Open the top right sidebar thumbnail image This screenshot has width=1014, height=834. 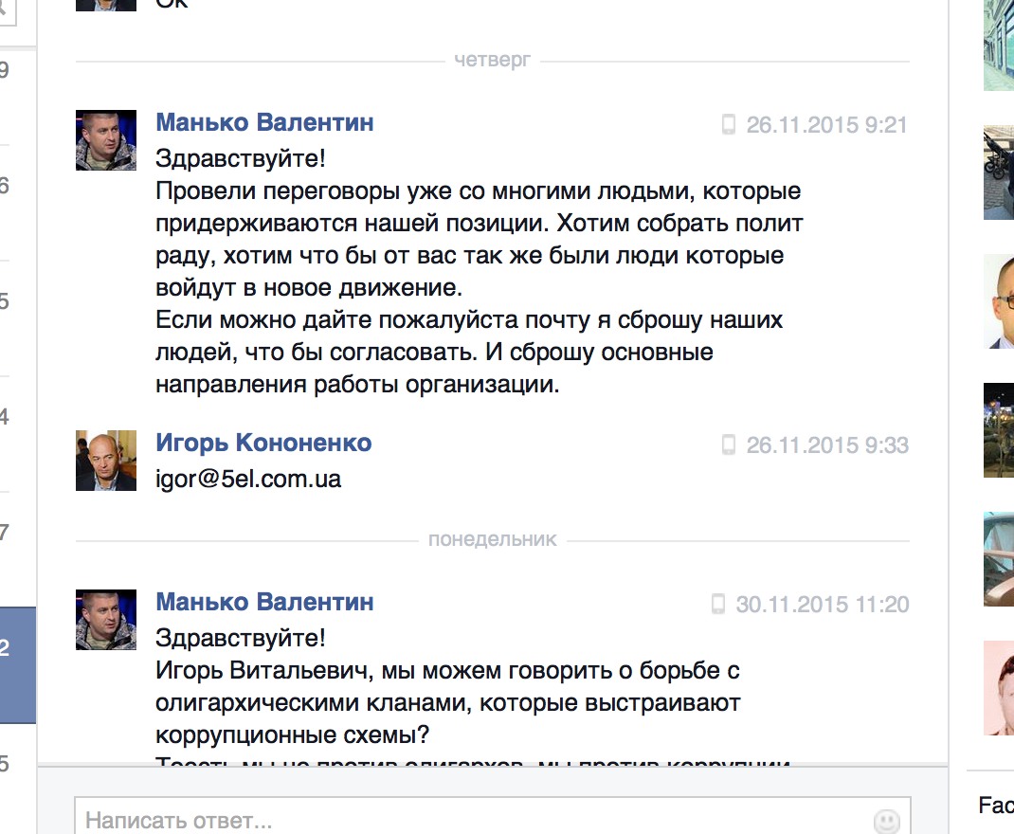click(999, 45)
